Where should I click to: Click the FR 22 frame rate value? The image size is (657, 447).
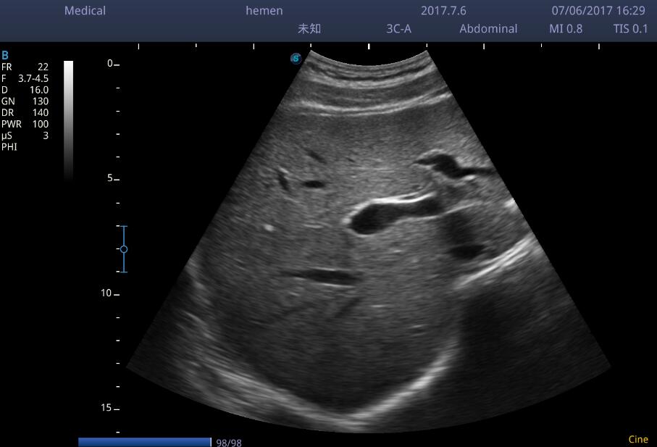(25, 67)
